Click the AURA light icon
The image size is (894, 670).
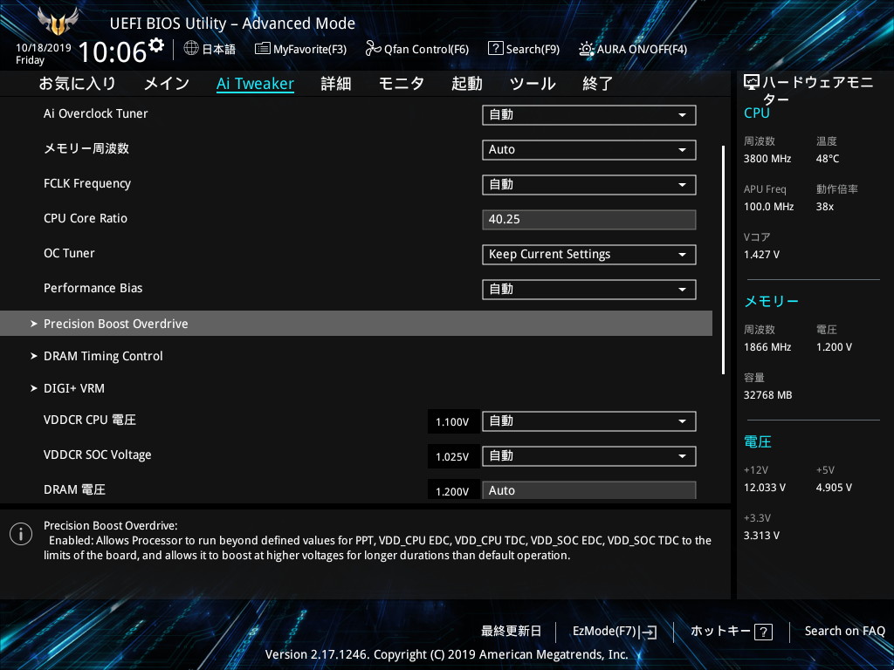point(586,49)
